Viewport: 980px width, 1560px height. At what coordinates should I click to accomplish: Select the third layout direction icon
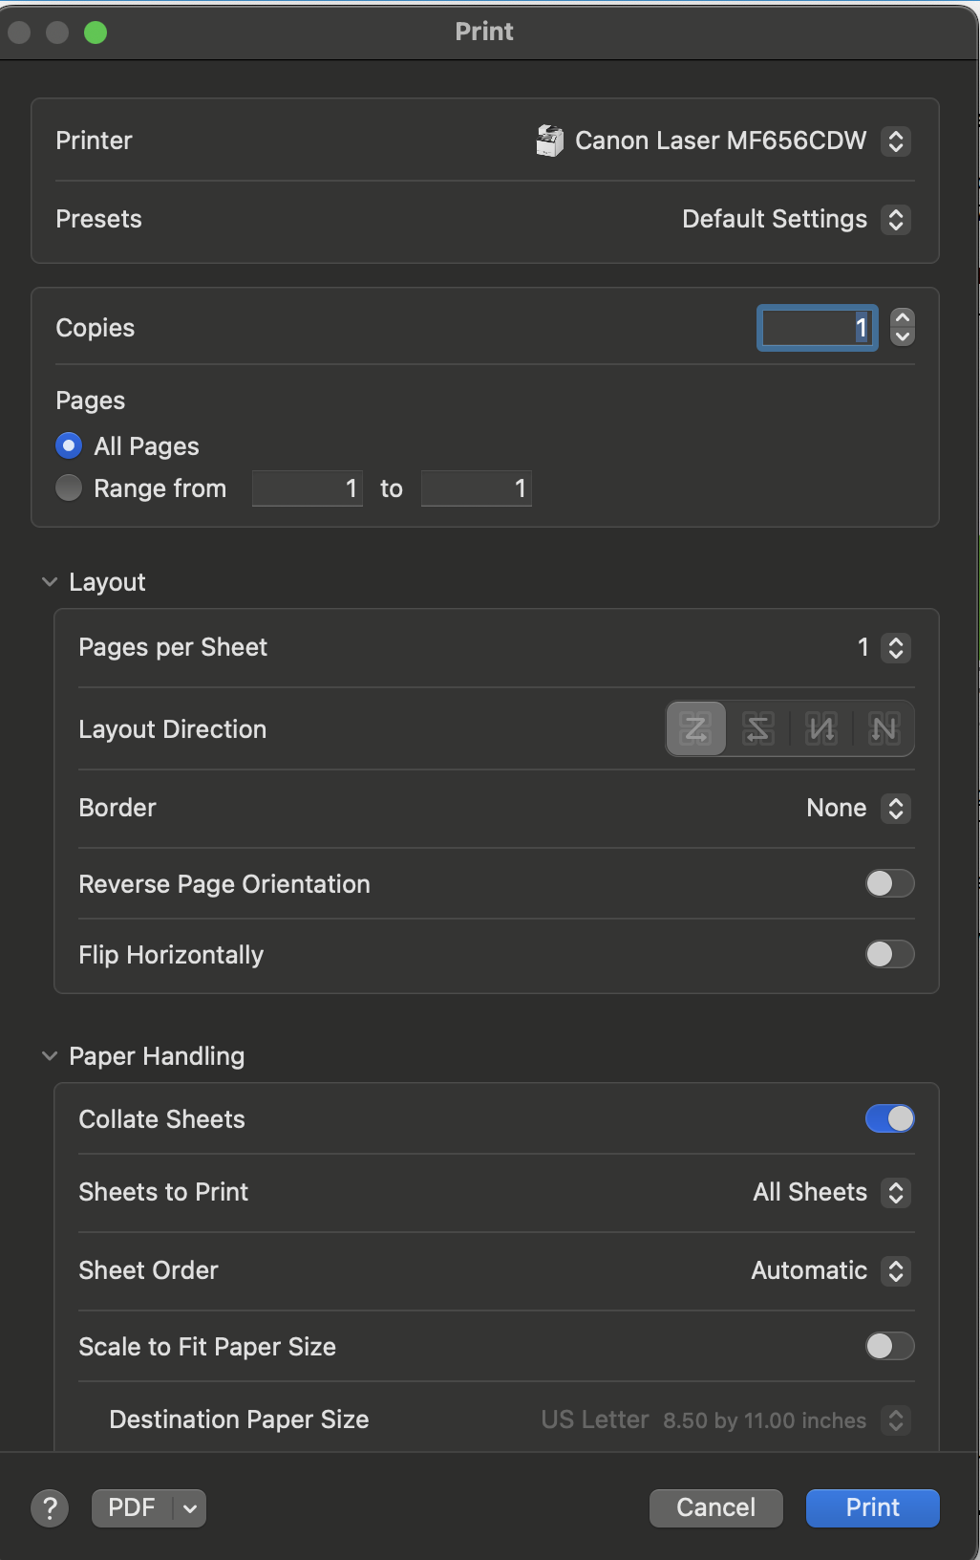(821, 729)
